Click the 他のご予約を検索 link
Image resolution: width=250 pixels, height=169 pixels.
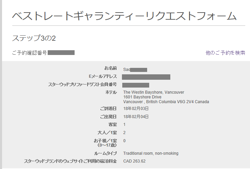(x=225, y=53)
